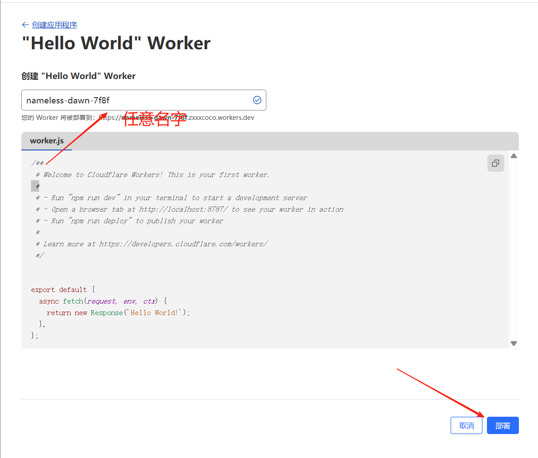Click the valid-name checkmark icon in the name field
Screen dimensions: 538x458
257,100
